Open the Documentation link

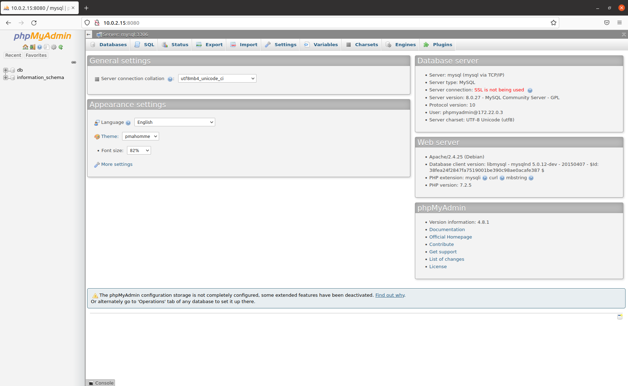click(447, 230)
